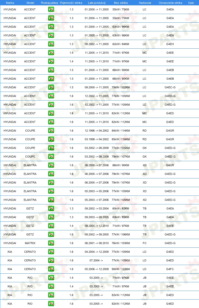199x308 pixels.
Task: Click production years 12.1996 -> 04.2002
Action: (97, 131)
